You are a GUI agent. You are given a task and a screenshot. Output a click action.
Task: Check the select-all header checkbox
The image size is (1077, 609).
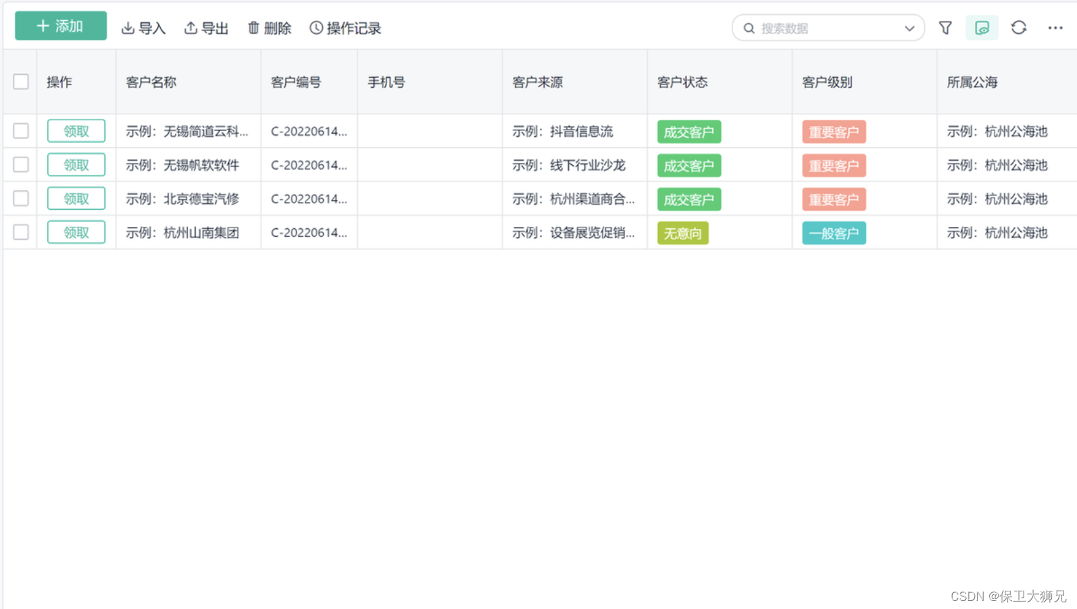point(21,82)
